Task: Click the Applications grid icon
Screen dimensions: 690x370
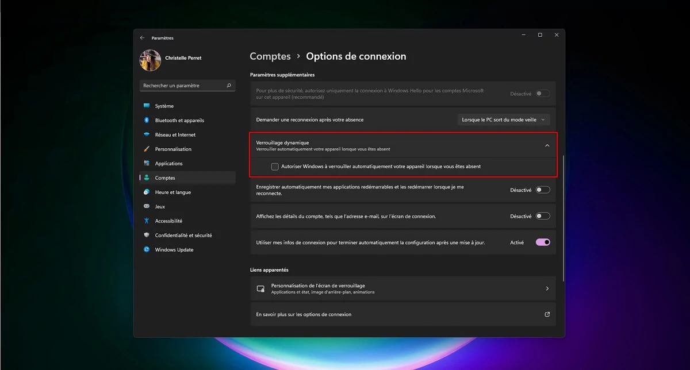Action: coord(147,163)
